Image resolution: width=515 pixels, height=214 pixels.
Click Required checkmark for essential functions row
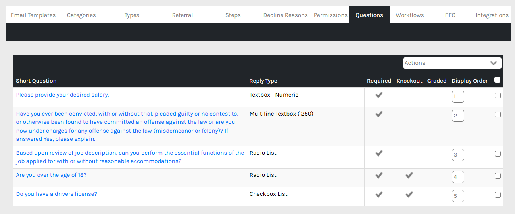(x=379, y=153)
